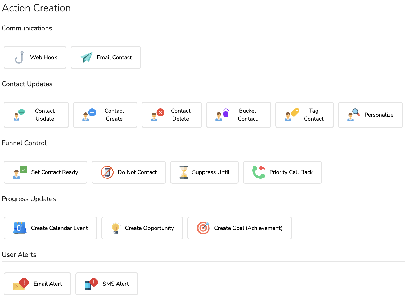Choose the Tag Contact action
This screenshot has width=405, height=300.
304,115
